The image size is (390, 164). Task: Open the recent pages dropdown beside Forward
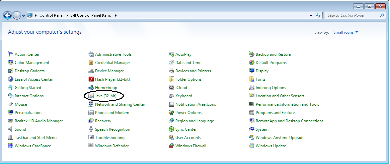[24, 15]
